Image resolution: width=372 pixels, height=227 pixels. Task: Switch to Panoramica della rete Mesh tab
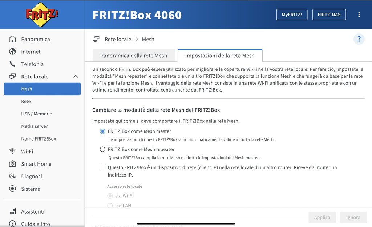134,56
